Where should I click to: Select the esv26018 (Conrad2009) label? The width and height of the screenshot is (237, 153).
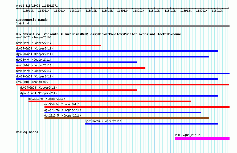[33, 82]
